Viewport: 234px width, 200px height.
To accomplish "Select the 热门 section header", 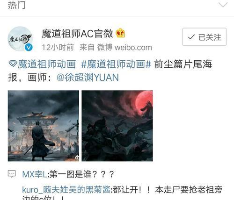I will (17, 5).
